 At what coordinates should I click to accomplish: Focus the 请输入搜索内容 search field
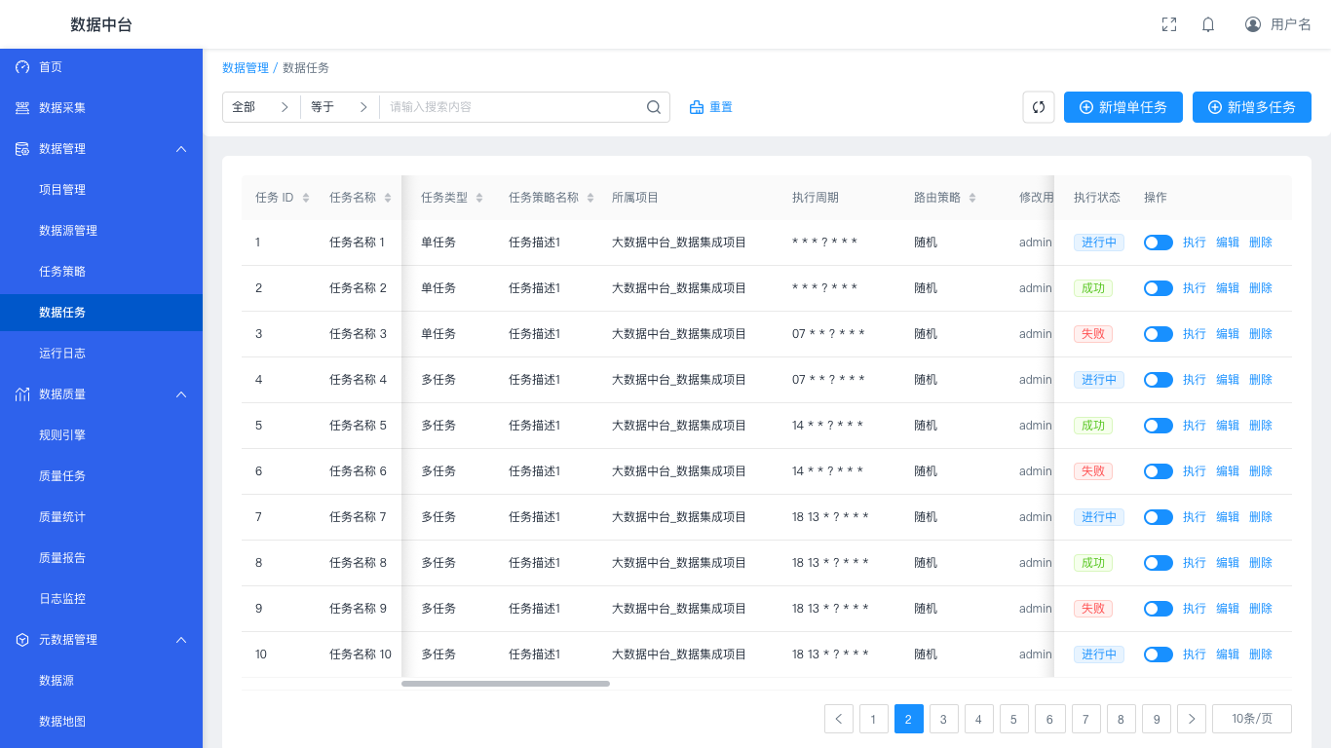(513, 107)
